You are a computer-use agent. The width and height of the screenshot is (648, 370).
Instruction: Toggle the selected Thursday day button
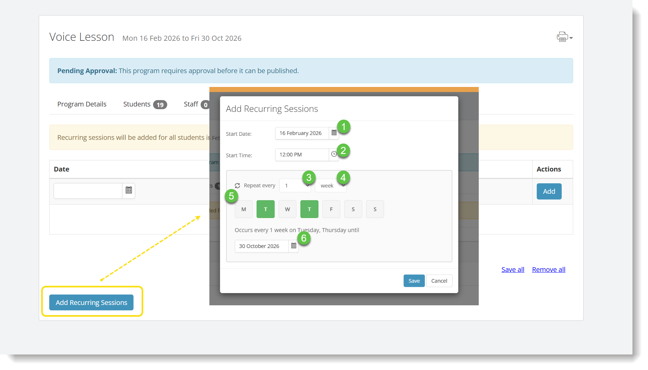[309, 209]
